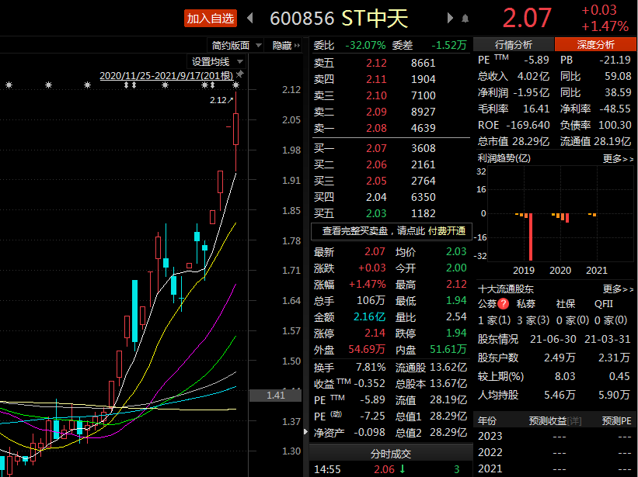Click 股东户数 value 2.49万
Image resolution: width=638 pixels, height=477 pixels.
560,358
